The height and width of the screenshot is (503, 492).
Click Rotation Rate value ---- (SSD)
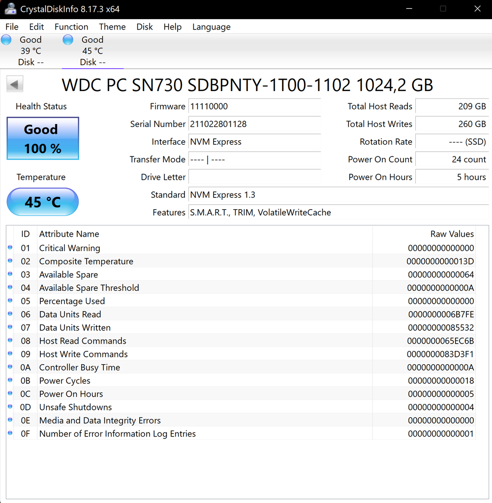pyautogui.click(x=452, y=141)
